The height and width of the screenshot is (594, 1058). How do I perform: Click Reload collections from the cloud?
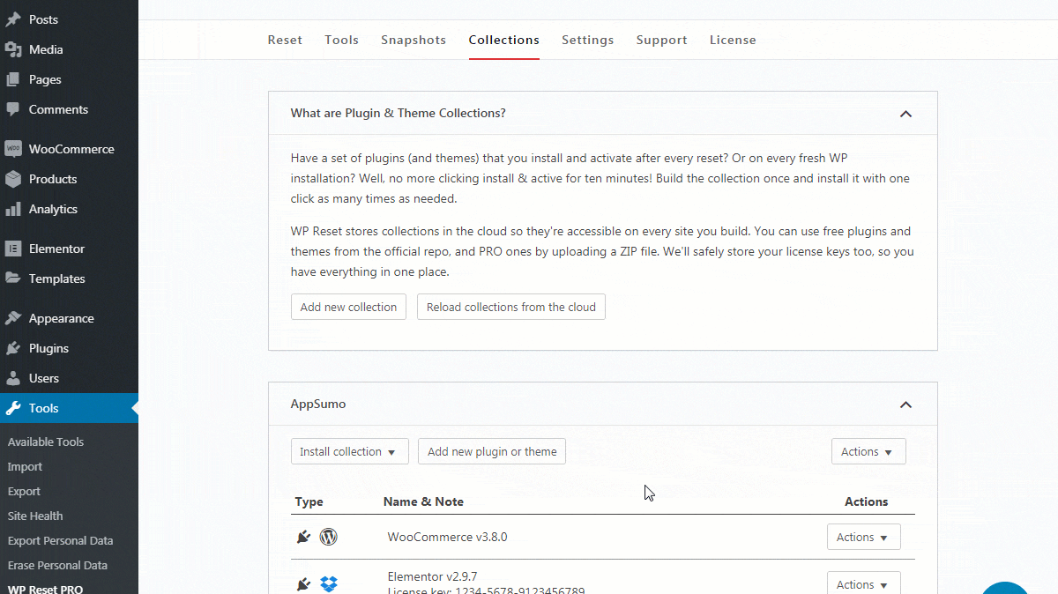coord(510,307)
